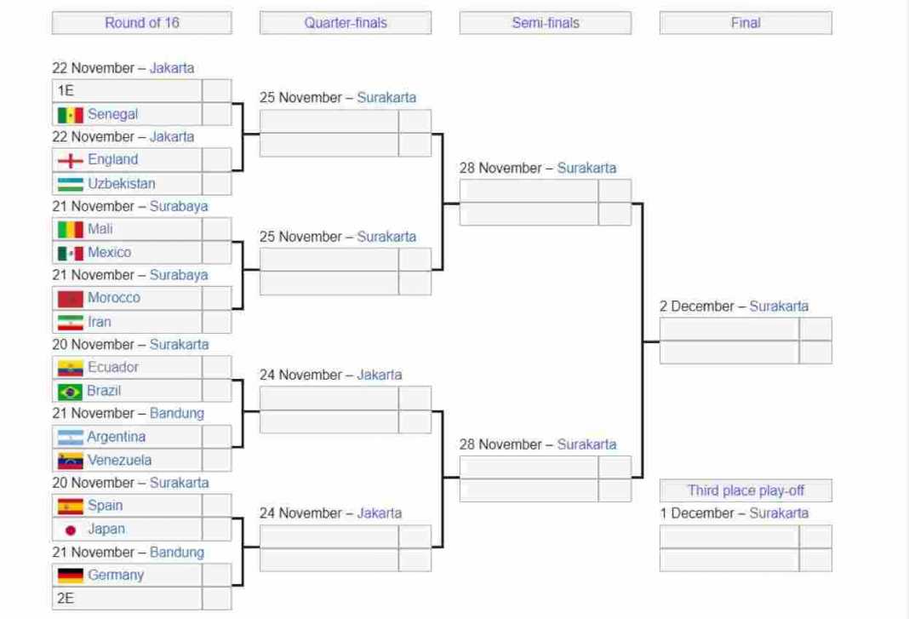Open the Spain team link

(x=105, y=506)
